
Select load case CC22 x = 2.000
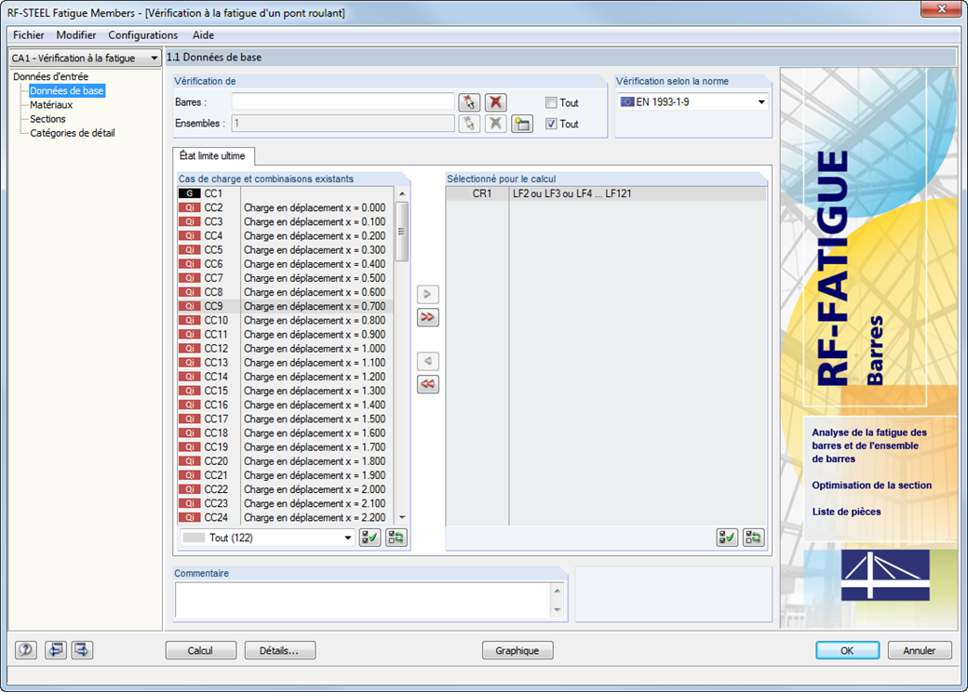[285, 489]
